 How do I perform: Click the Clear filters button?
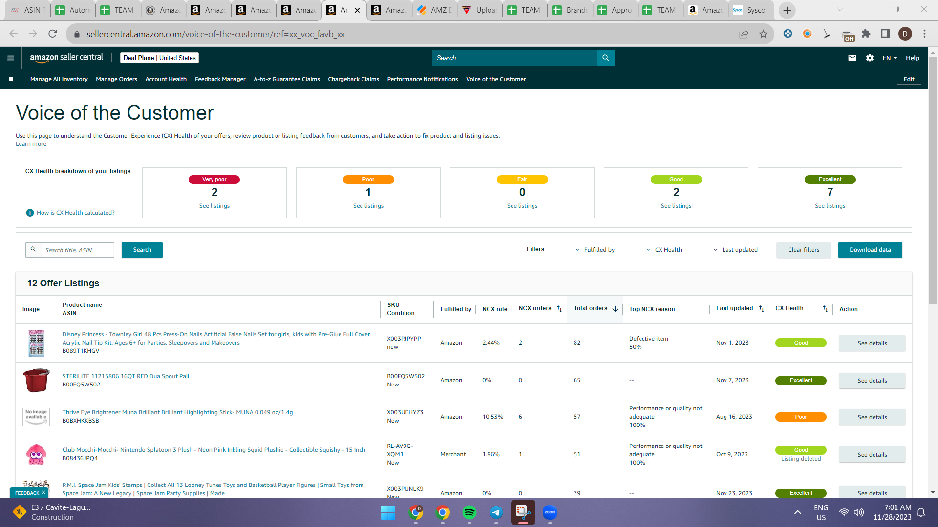pyautogui.click(x=804, y=250)
